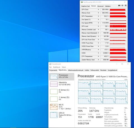Open the Memory Used (Dedicated) dropdown
134x128 pixels.
[x=98, y=33]
